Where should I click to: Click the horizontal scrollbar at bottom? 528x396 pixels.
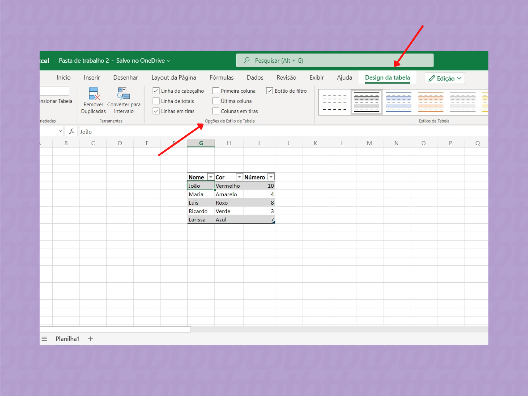pos(115,329)
